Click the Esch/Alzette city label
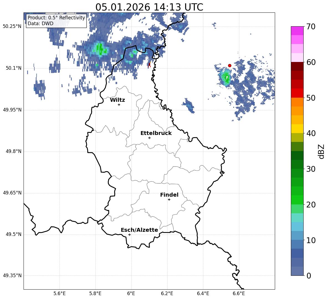328x299 pixels. click(139, 230)
